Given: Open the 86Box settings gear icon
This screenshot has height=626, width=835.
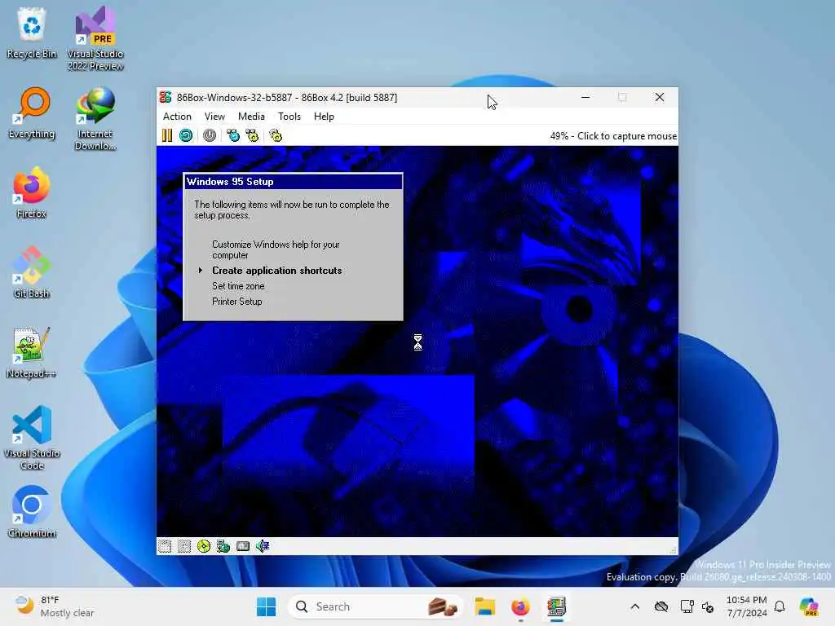Looking at the screenshot, I should tap(276, 136).
